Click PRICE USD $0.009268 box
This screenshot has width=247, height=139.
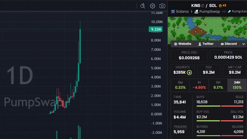189,56
